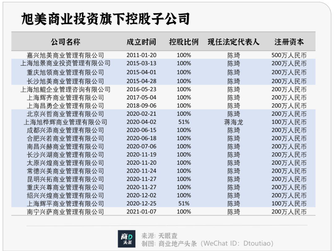Screen dimensions: 334x251
Task: Click the date 2020-12-25
Action: 141,203
